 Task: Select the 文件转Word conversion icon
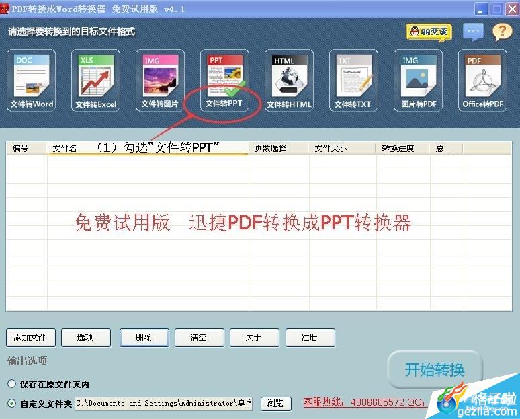coord(31,80)
